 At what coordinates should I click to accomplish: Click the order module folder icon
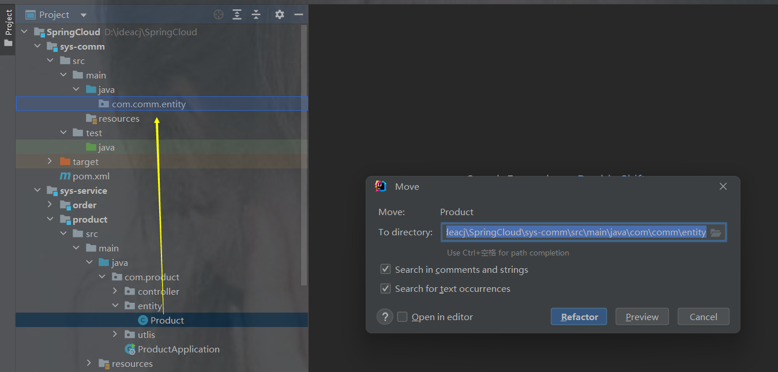pyautogui.click(x=65, y=205)
